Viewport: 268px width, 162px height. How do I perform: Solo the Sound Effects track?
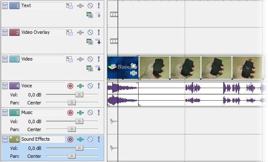tap(99, 139)
